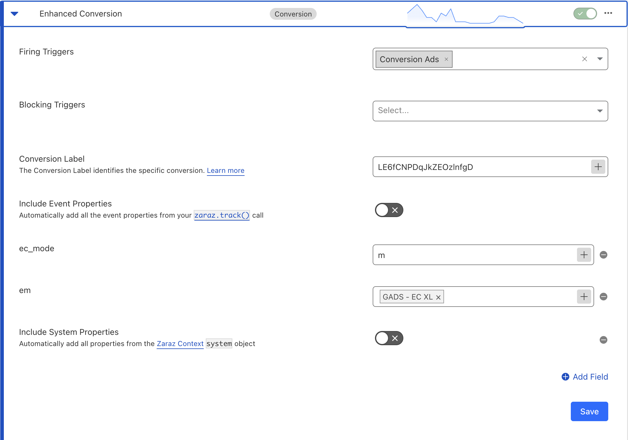628x440 pixels.
Task: Click plus icon in em field
Action: (584, 297)
